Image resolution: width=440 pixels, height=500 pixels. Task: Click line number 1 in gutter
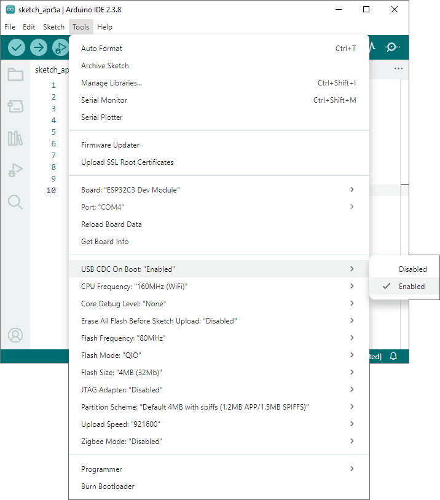[53, 85]
